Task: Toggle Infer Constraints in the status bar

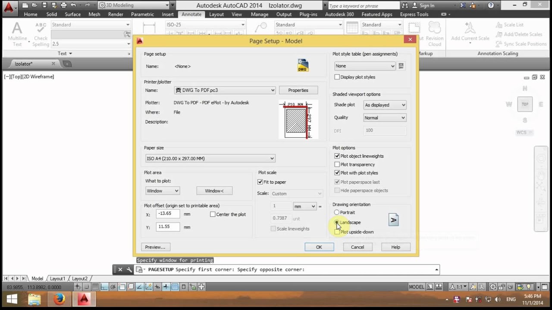Action: (x=78, y=287)
